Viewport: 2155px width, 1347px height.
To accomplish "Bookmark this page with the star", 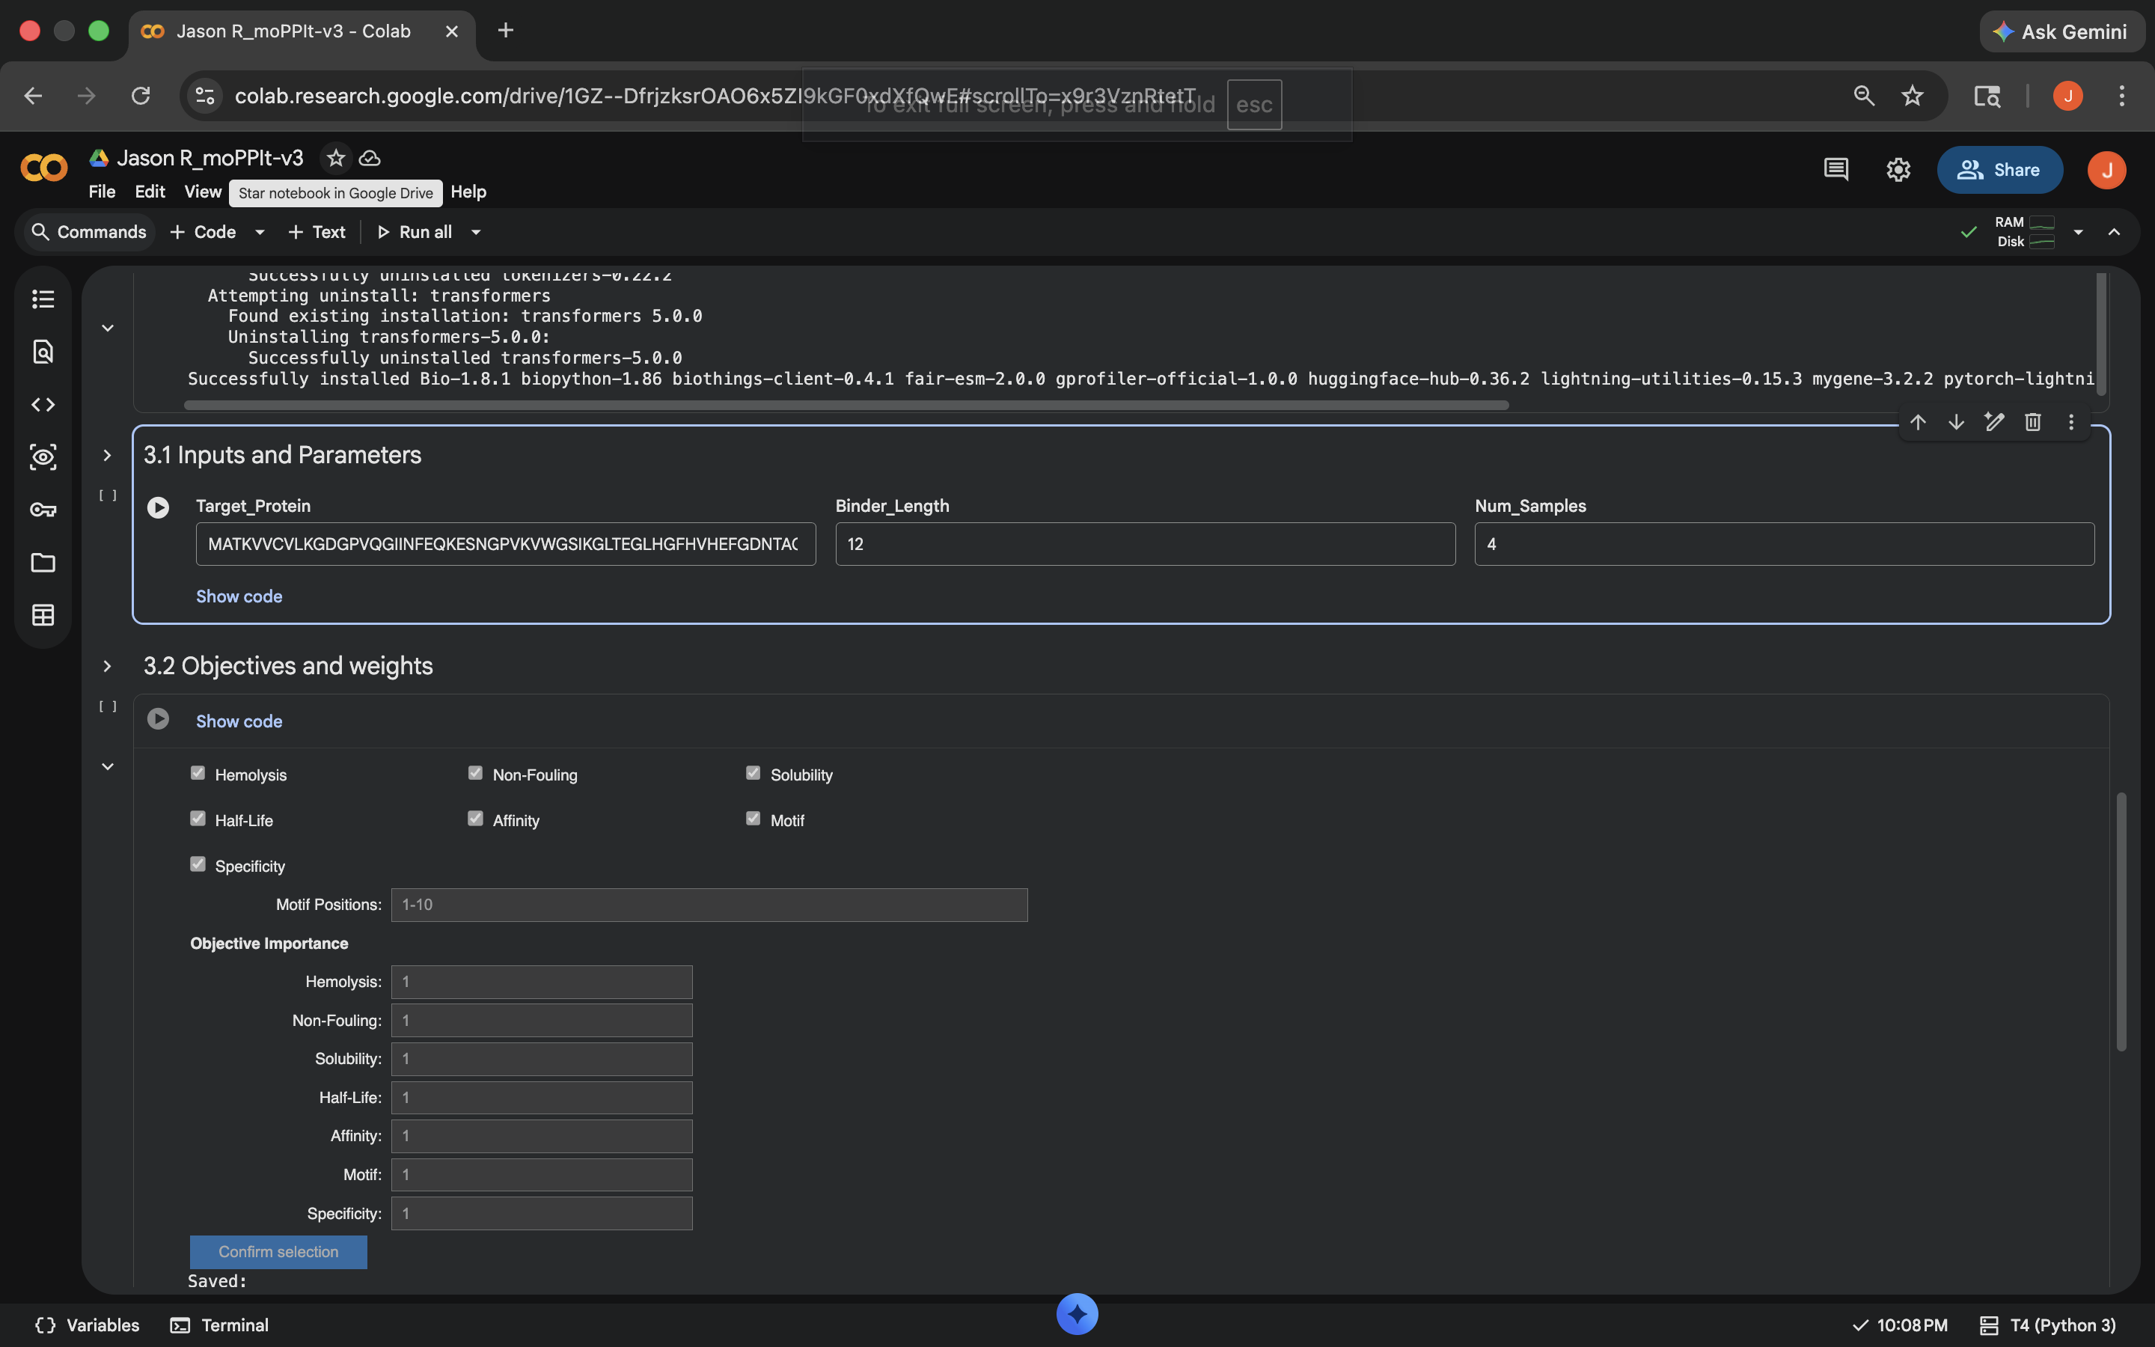I will (x=1913, y=95).
